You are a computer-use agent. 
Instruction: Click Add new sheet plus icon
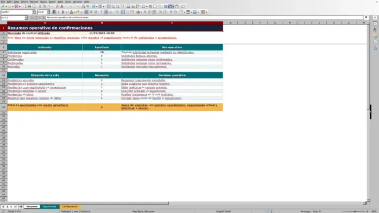pyautogui.click(x=21, y=207)
